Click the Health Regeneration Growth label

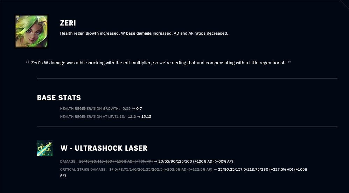[90, 108]
